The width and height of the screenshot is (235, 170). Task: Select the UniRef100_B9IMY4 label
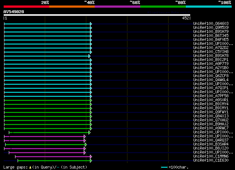tap(211, 104)
